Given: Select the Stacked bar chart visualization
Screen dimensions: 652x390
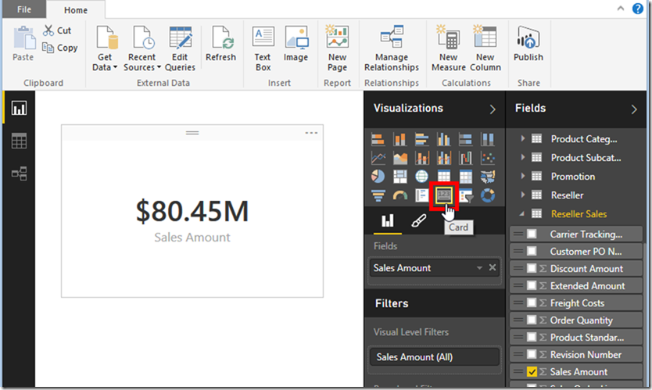Looking at the screenshot, I should point(378,139).
